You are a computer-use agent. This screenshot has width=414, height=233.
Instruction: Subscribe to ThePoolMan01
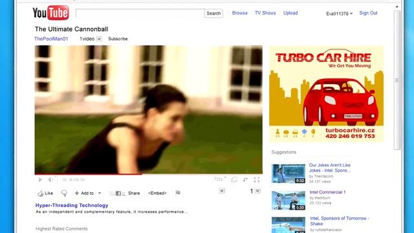(x=118, y=39)
